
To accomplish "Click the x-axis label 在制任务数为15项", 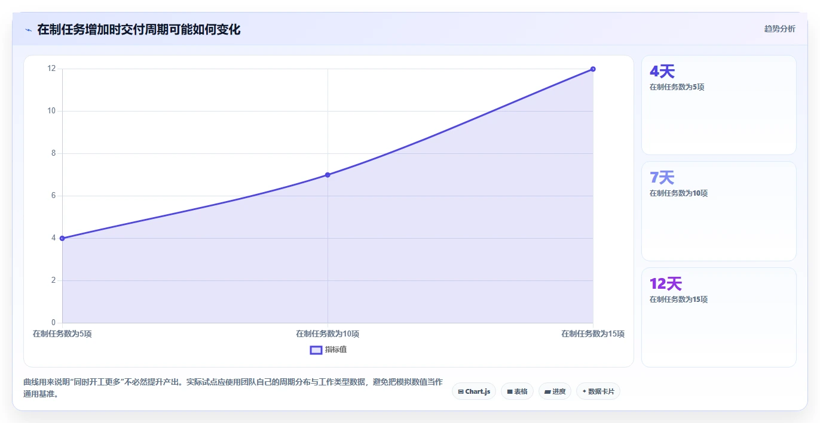I will pos(593,334).
